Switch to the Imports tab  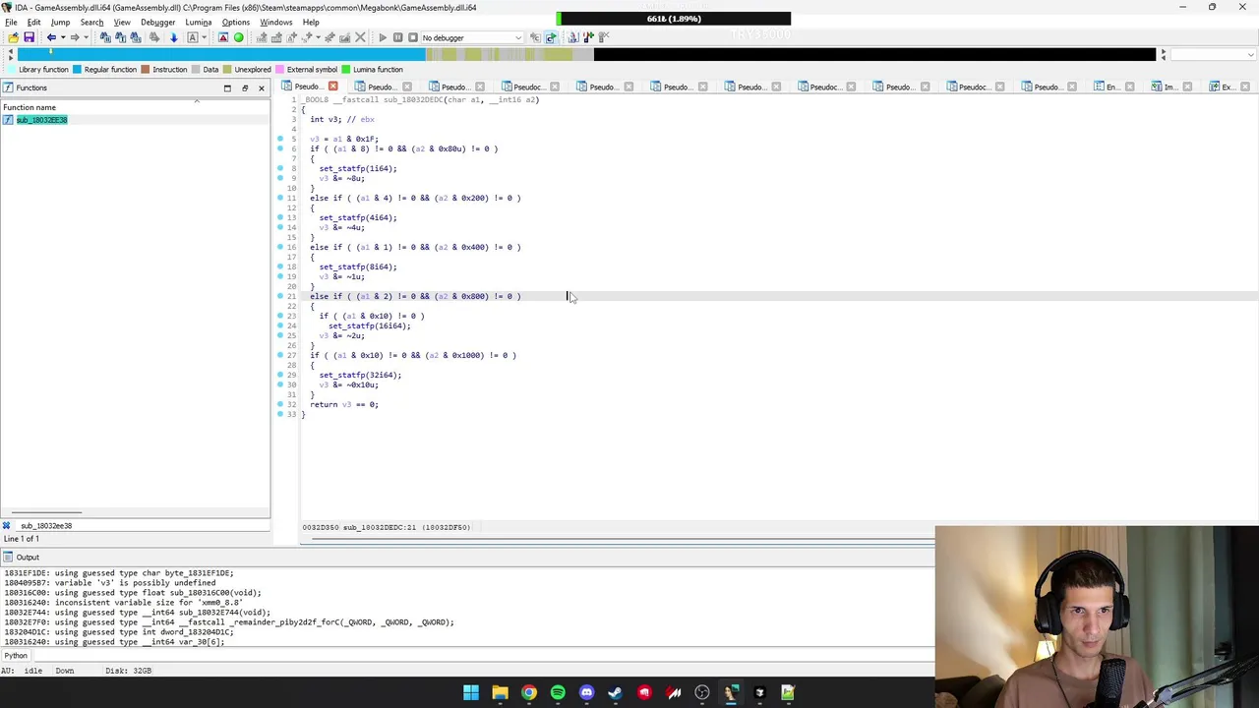(x=1169, y=87)
